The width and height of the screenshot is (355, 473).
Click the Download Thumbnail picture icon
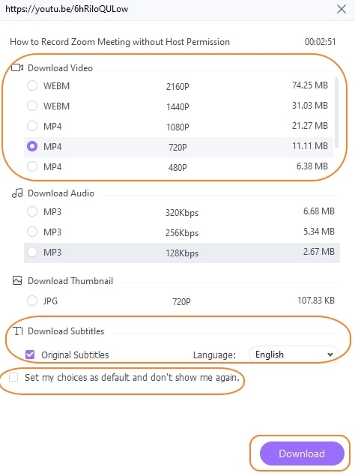(17, 280)
